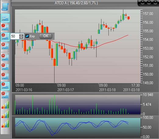Click the period input field showing 50

click(15, 36)
